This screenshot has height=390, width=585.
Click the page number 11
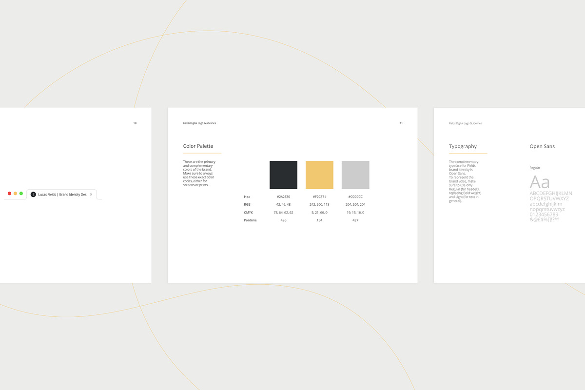401,123
